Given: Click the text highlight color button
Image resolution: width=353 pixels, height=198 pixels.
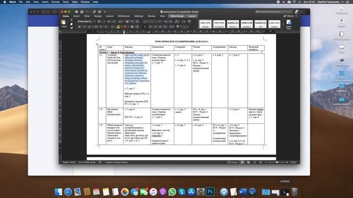Looking at the screenshot, I should click(118, 27).
